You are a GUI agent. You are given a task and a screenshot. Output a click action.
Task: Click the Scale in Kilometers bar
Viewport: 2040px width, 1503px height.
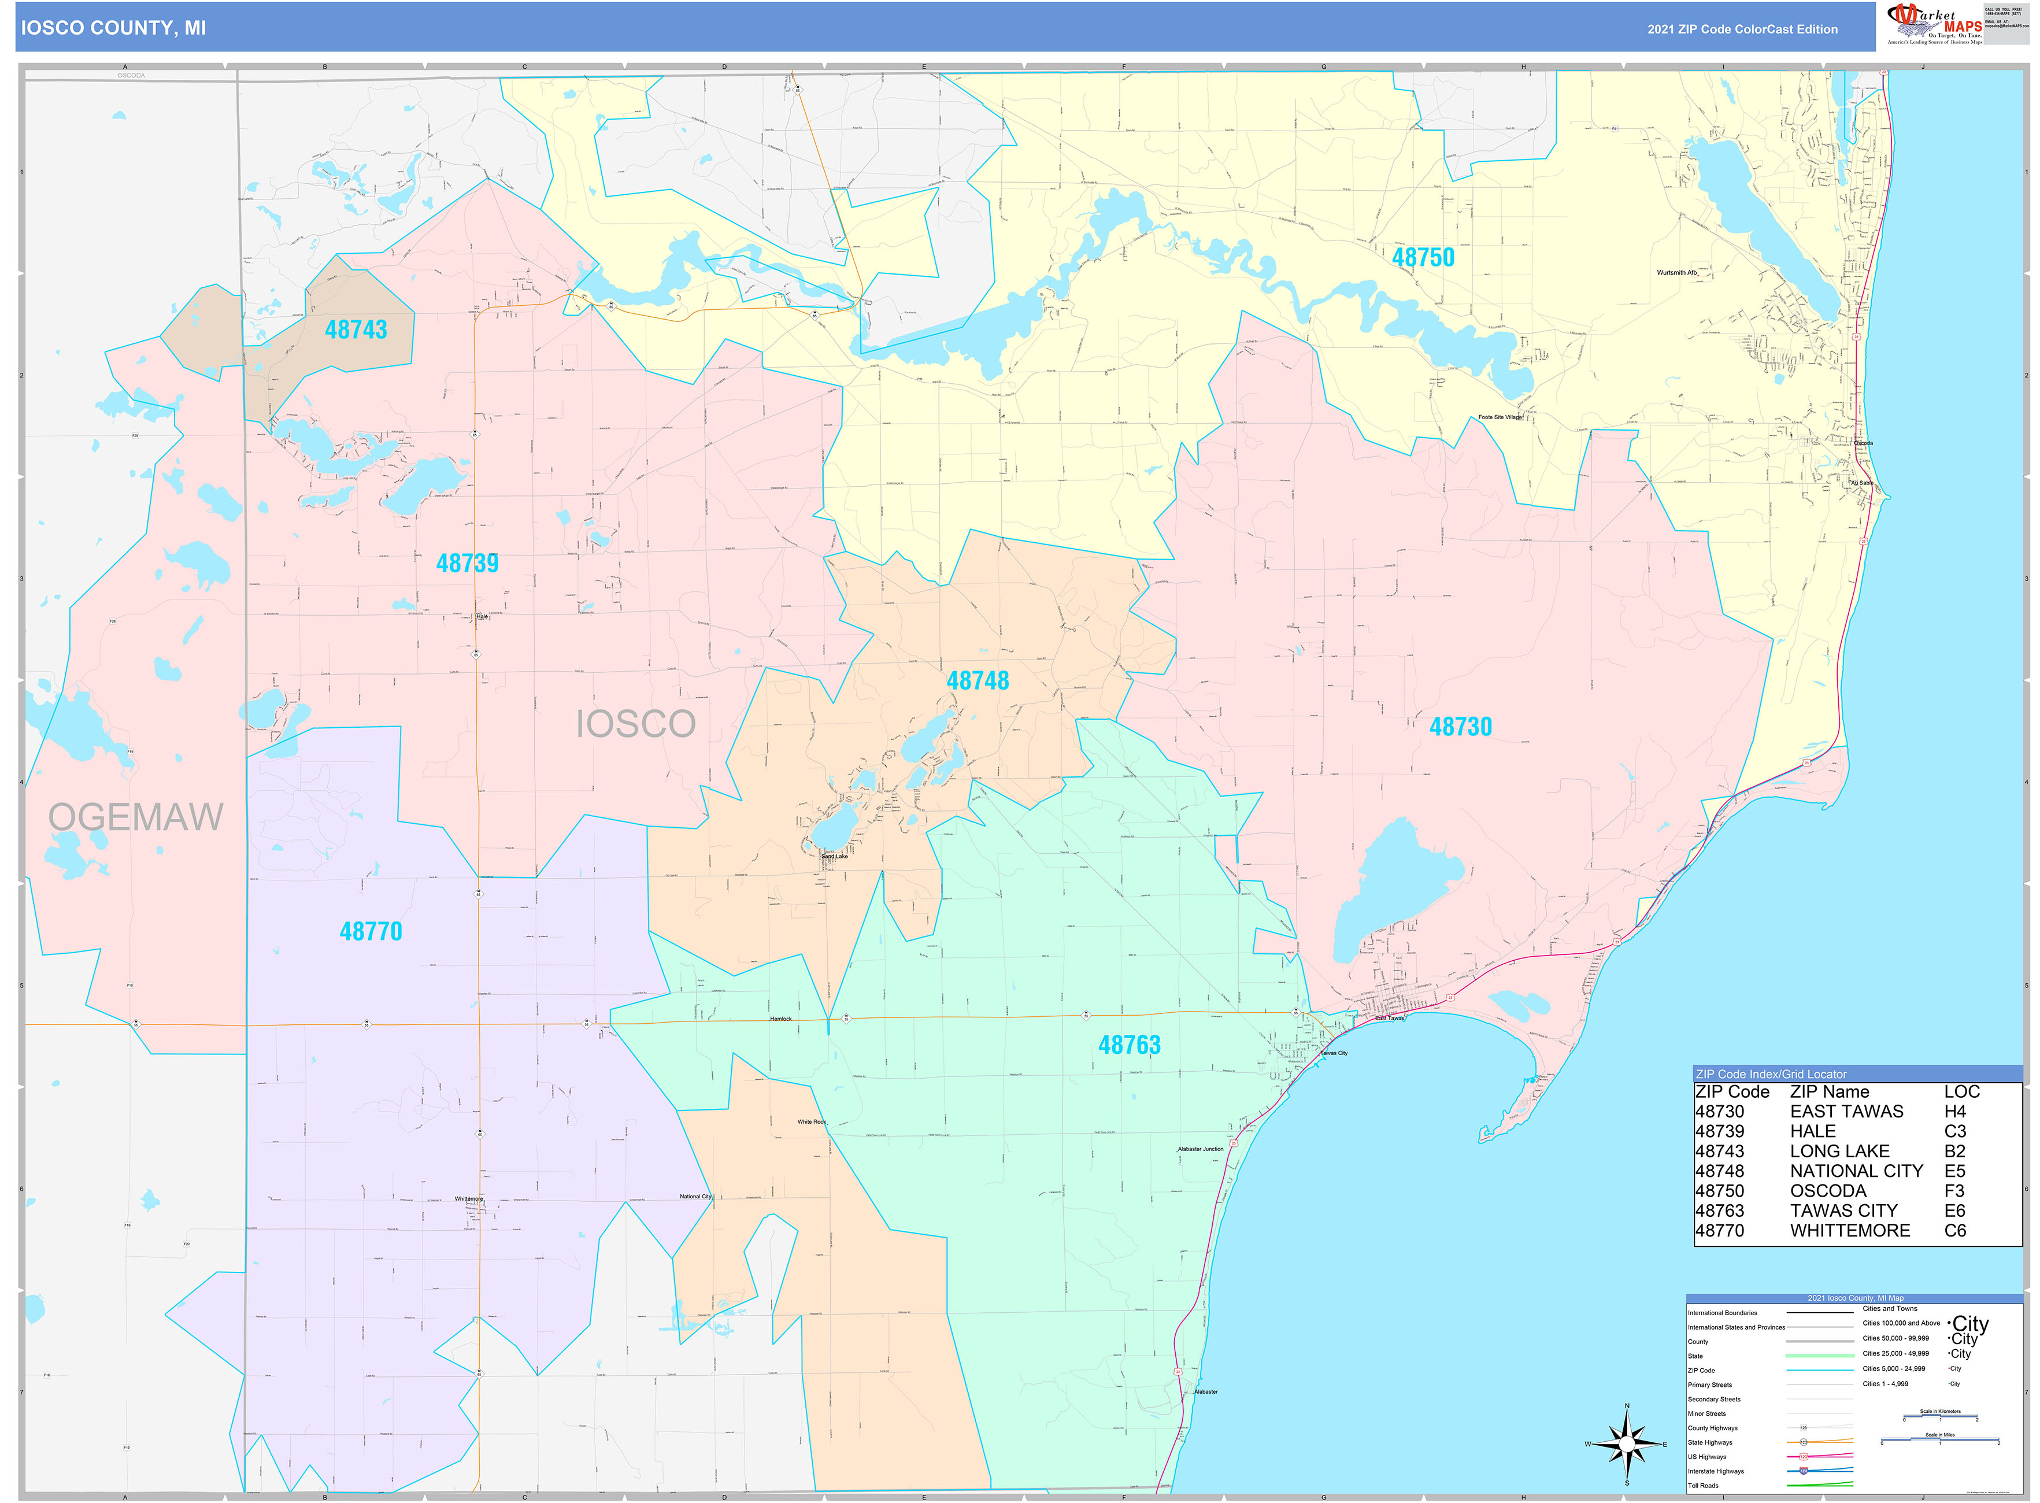[1940, 1416]
